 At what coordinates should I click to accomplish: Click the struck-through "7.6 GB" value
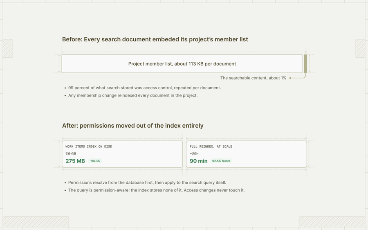(x=71, y=153)
